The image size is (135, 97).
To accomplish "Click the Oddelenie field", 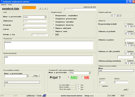I will [x=35, y=21].
